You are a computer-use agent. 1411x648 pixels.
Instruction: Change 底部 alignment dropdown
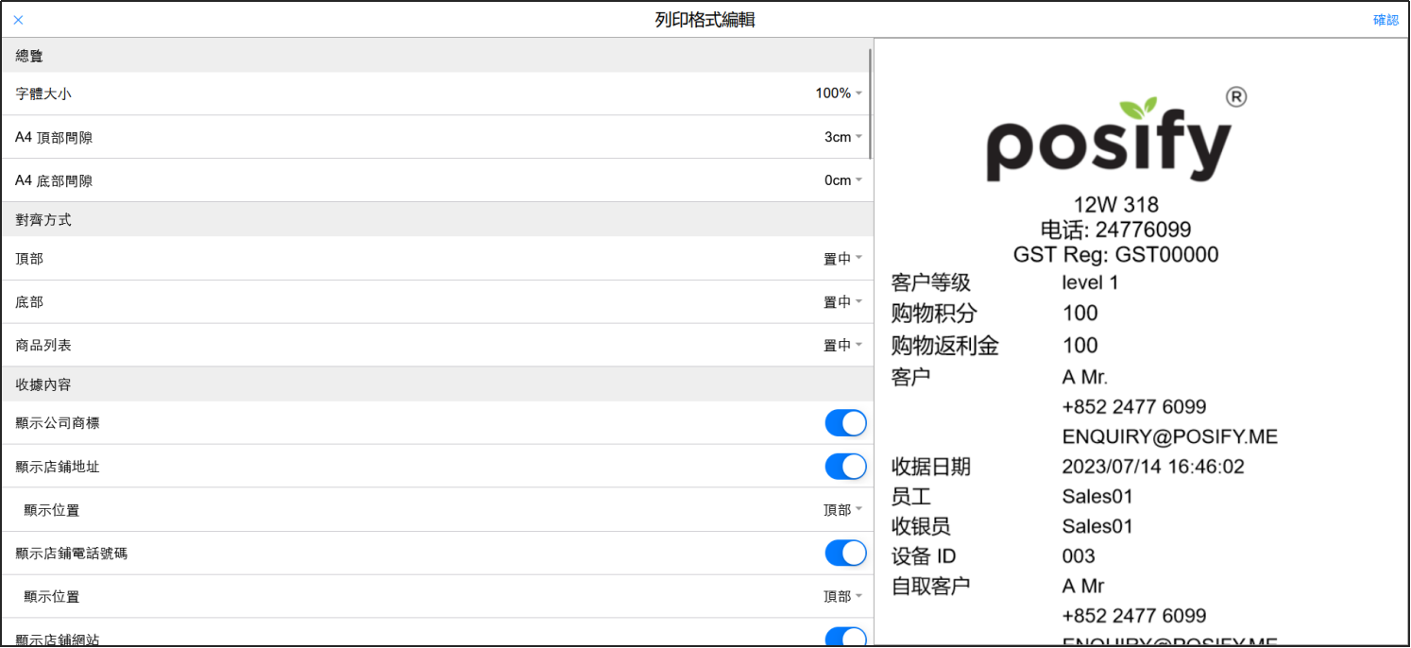coord(842,302)
